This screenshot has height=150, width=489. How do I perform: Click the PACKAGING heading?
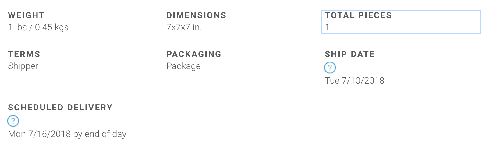click(x=194, y=54)
